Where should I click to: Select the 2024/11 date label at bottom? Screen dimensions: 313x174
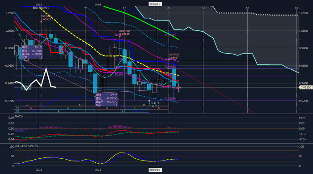coord(155,170)
